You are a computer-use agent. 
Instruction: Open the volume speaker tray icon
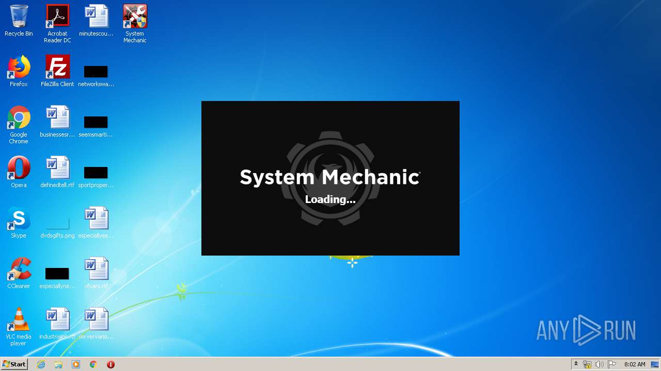coord(599,364)
